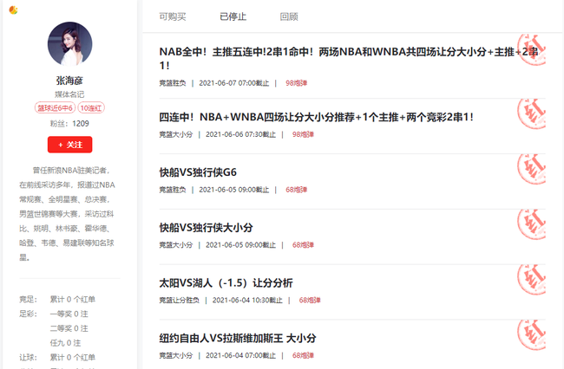Click the 10连红 badge
This screenshot has width=564, height=369.
pos(91,108)
